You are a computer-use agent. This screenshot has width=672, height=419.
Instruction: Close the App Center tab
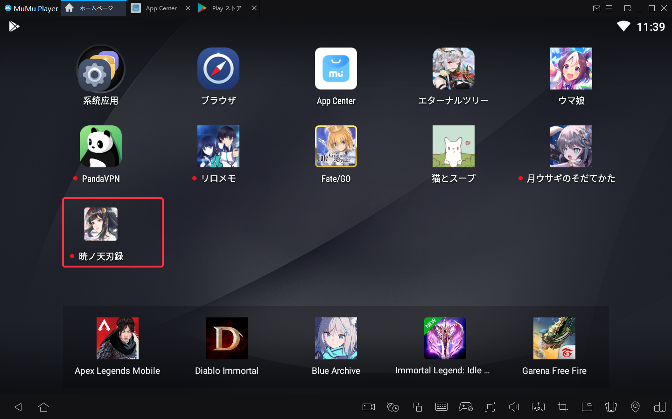(188, 8)
